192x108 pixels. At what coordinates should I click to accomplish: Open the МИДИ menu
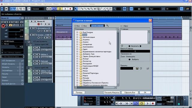tap(39, 4)
